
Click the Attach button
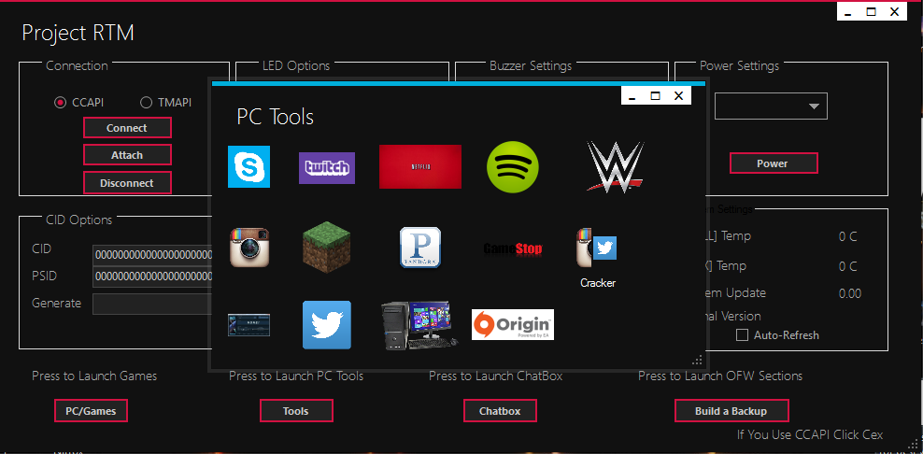[x=127, y=155]
